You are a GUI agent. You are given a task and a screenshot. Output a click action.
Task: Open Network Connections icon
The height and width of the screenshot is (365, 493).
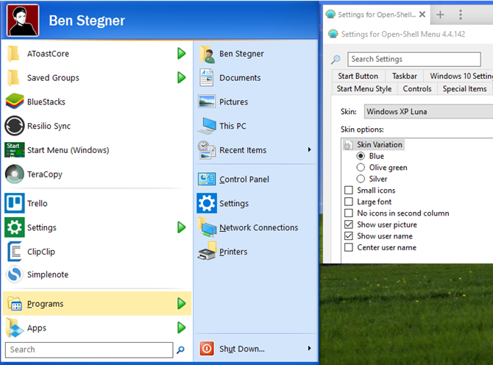pyautogui.click(x=207, y=227)
